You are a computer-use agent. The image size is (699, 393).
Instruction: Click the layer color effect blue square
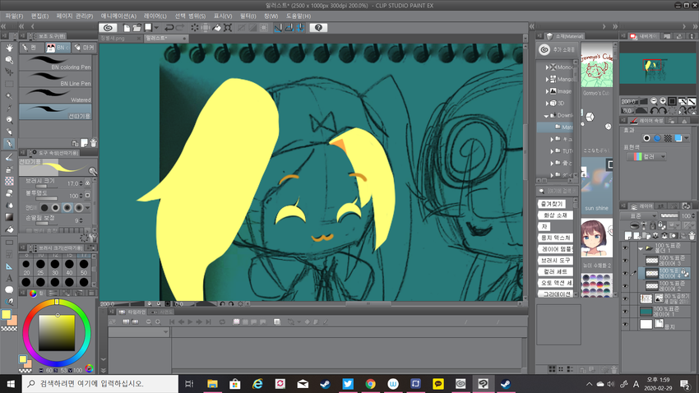tap(678, 138)
